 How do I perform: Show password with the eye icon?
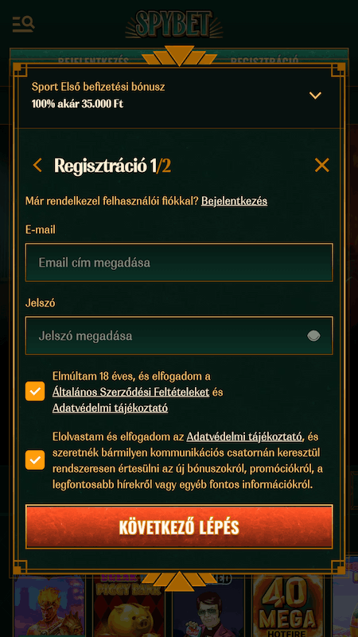pos(313,335)
